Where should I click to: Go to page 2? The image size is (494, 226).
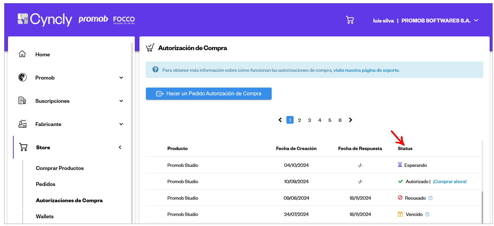(300, 120)
